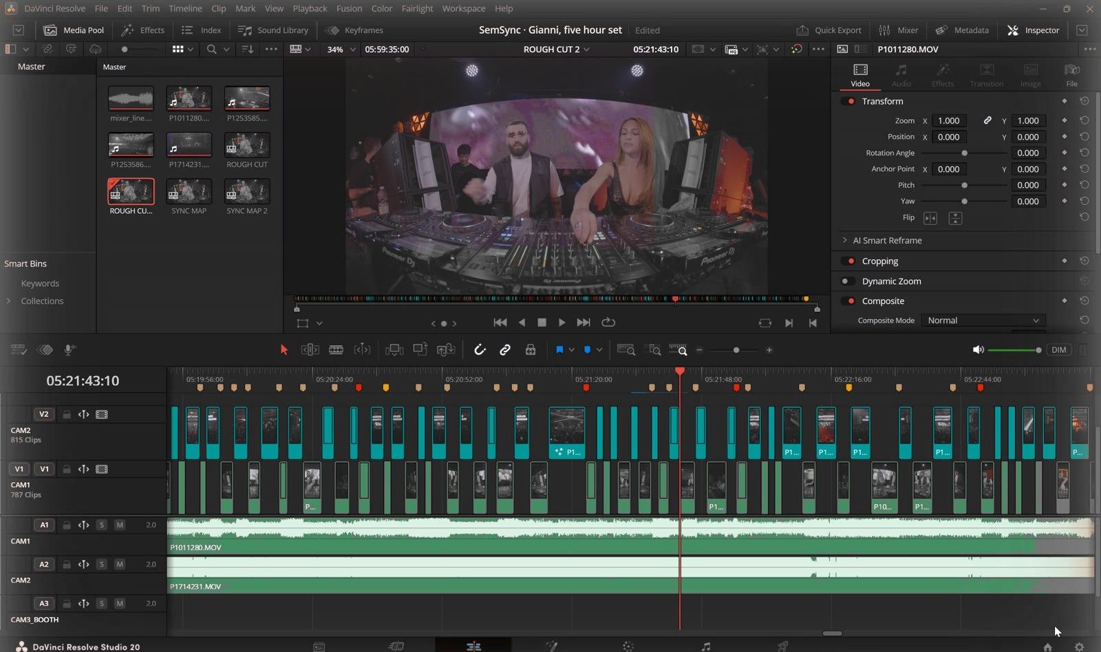The height and width of the screenshot is (652, 1101).
Task: Adjust the timeline zoom slider
Action: click(735, 350)
